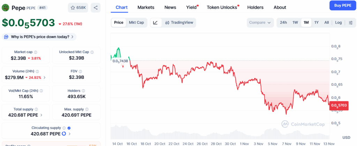Switch to the Markets tab
Viewport: 357px width, 146px height.
click(x=146, y=7)
